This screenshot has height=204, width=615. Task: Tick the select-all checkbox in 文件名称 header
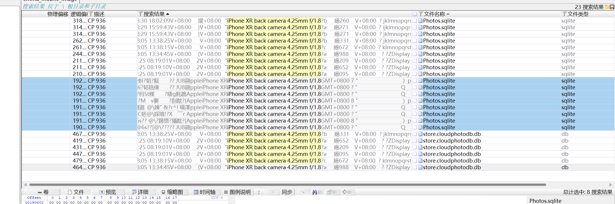click(x=415, y=14)
